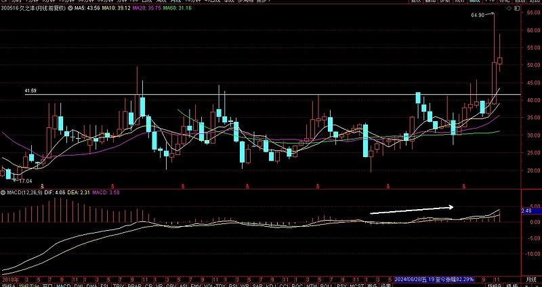Click the square panel icon above the price axis
Viewport: 542px width, 287px height.
[x=517, y=8]
